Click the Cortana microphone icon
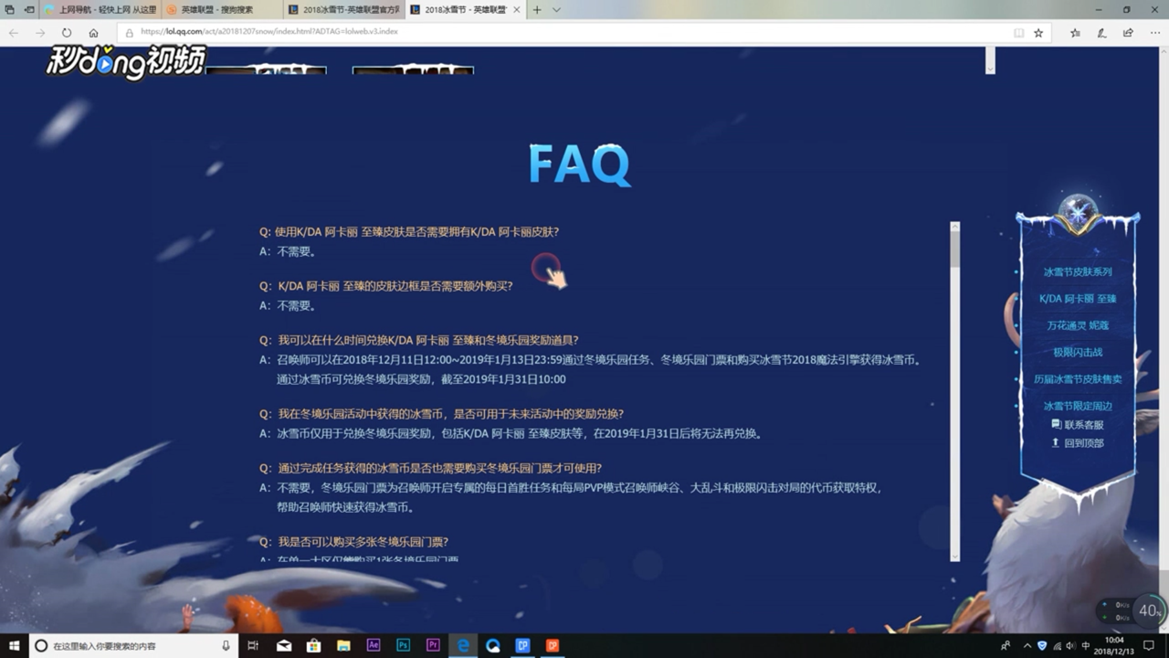 (226, 645)
